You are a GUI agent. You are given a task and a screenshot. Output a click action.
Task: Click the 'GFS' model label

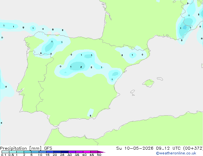(48, 148)
